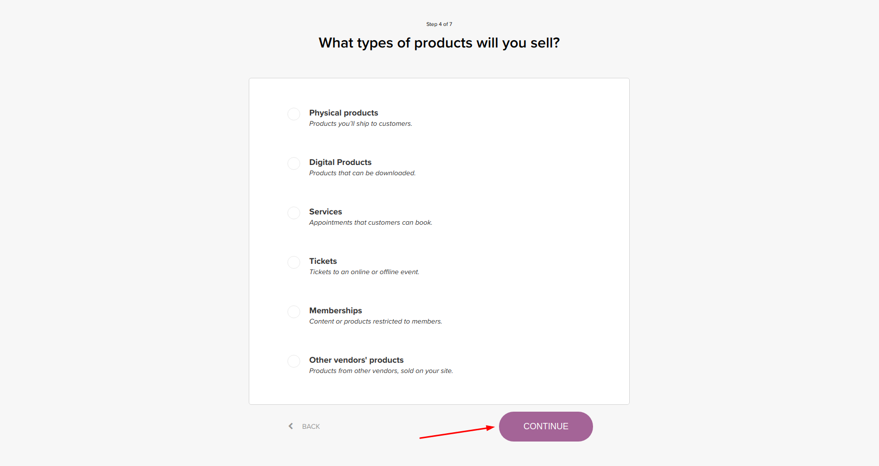
Task: Toggle the Digital Products checkbox circle
Action: pos(294,163)
